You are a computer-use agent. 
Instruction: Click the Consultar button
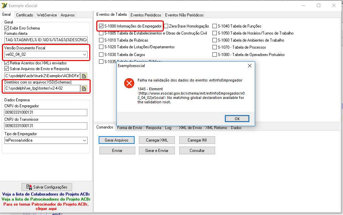[x=197, y=151]
